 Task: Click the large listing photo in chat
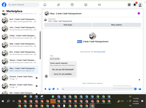93,36
